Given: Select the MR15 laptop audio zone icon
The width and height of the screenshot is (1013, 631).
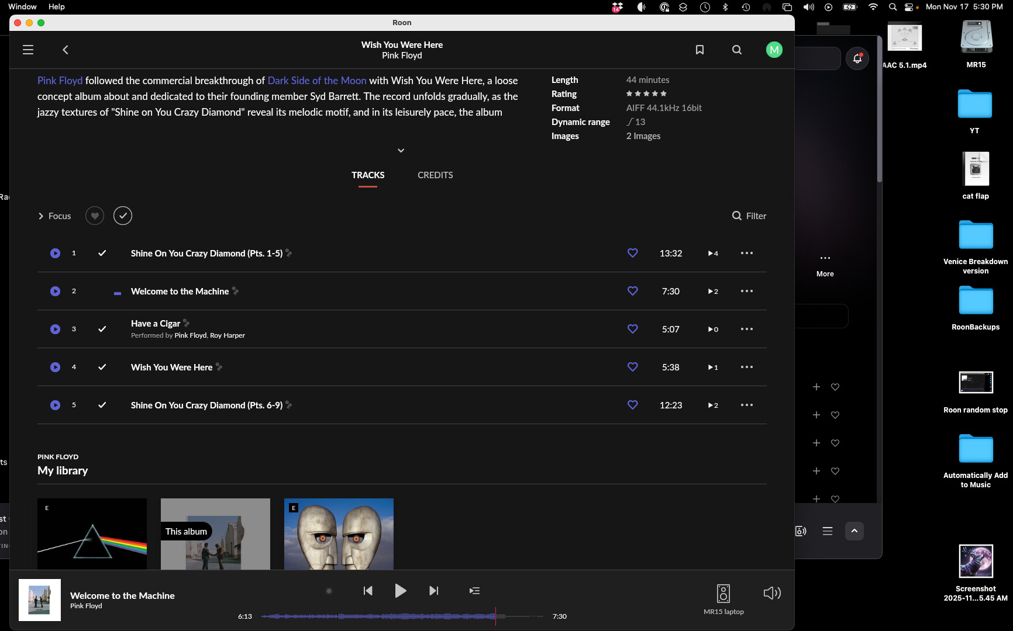Looking at the screenshot, I should (x=723, y=594).
